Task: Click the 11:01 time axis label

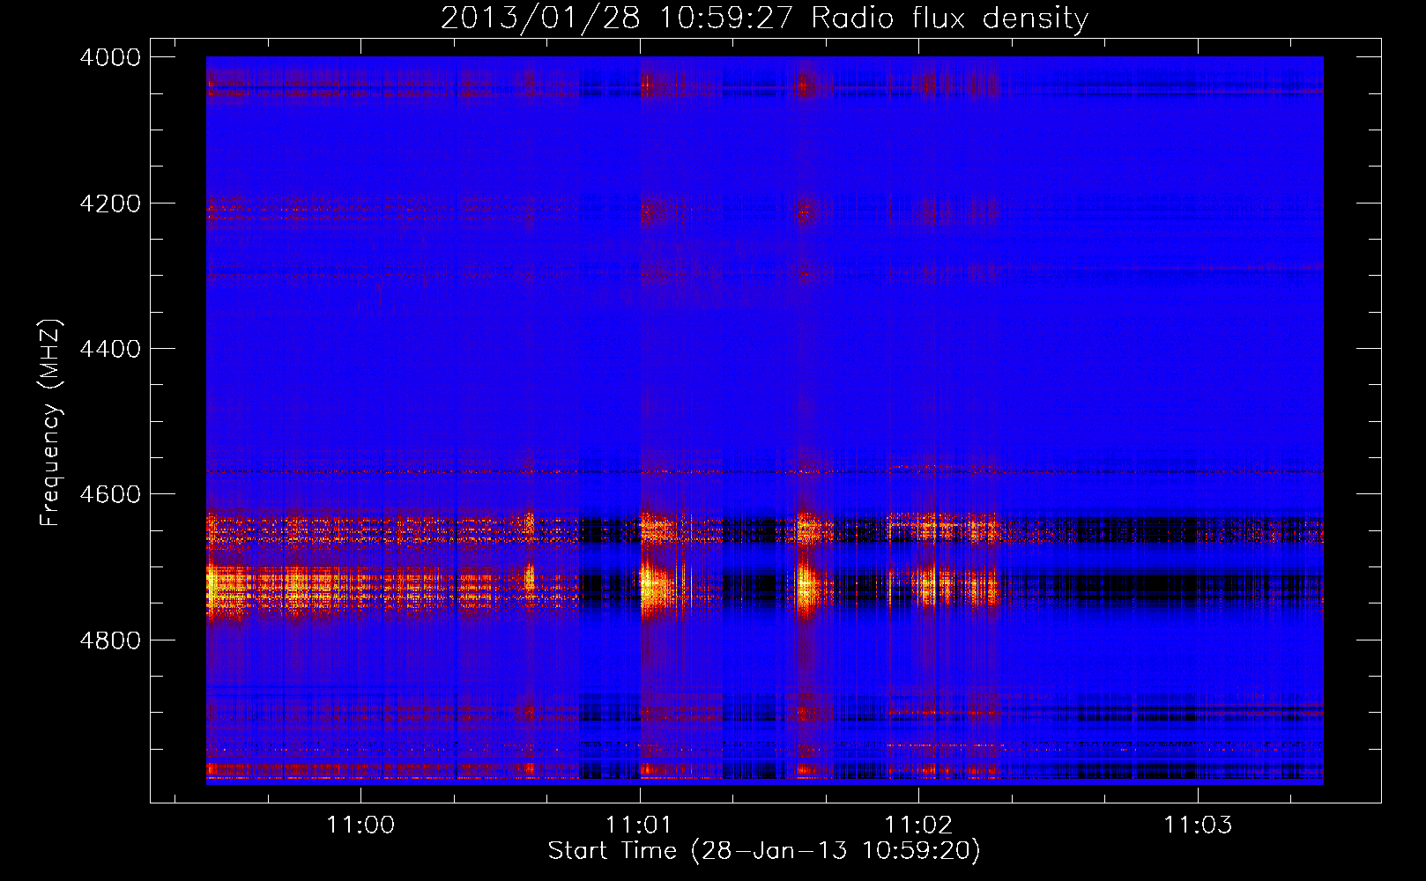Action: (639, 825)
